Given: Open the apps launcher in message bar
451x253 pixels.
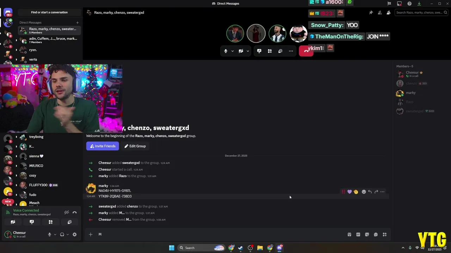Looking at the screenshot, I should tap(384, 234).
